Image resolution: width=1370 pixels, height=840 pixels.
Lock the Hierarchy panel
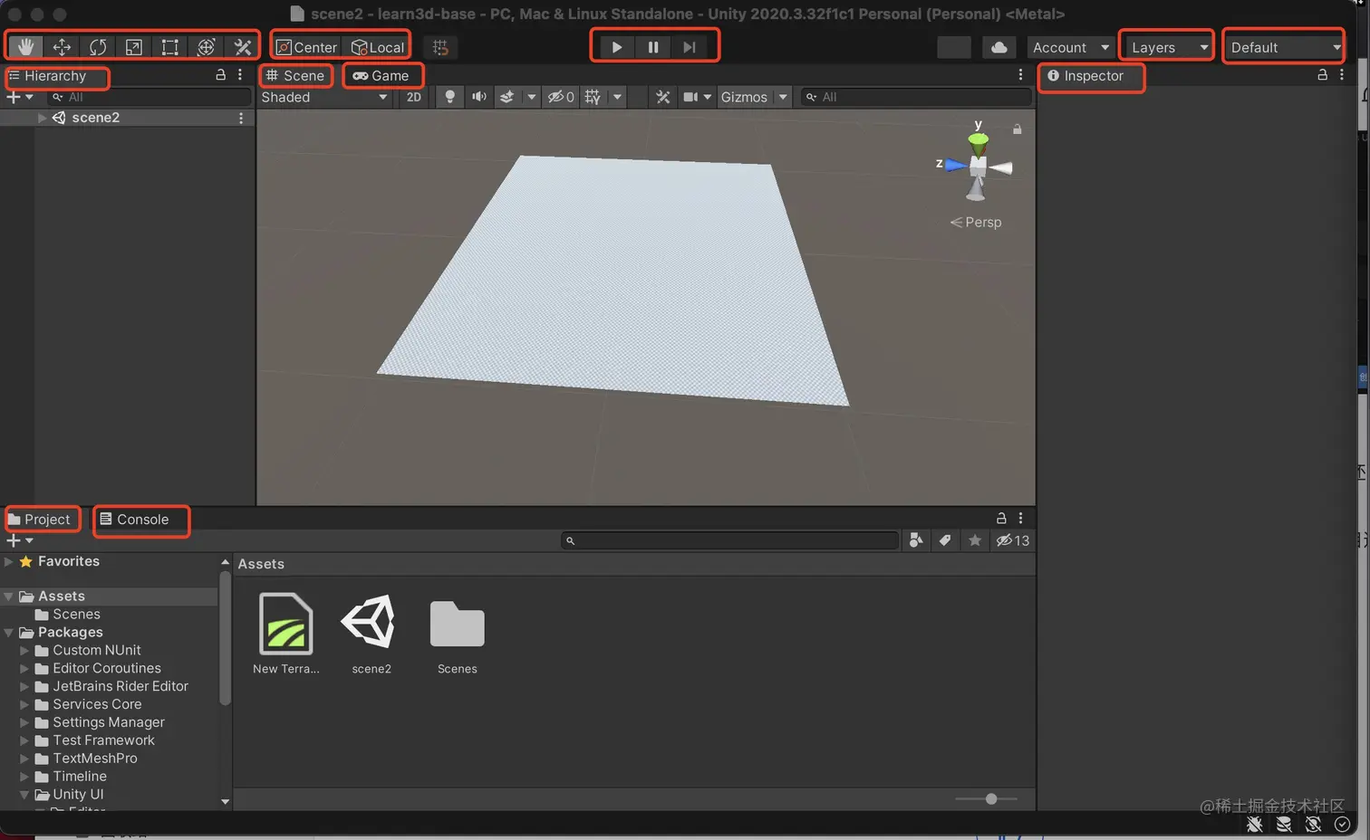[x=220, y=75]
